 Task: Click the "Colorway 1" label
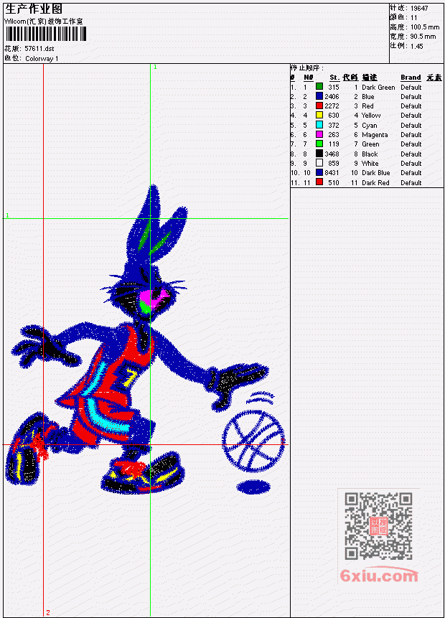point(42,58)
